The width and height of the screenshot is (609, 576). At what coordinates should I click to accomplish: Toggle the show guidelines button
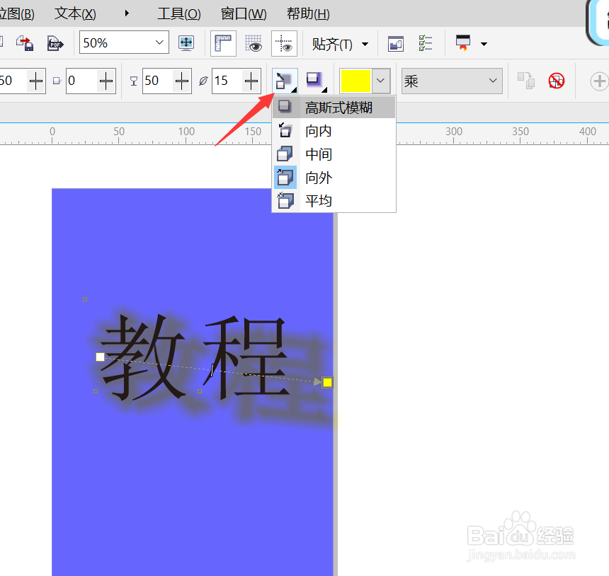(x=284, y=43)
